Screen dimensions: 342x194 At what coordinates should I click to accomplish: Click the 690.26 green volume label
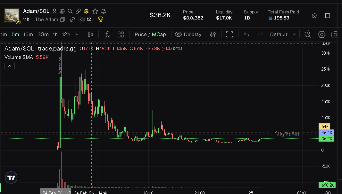point(327,185)
